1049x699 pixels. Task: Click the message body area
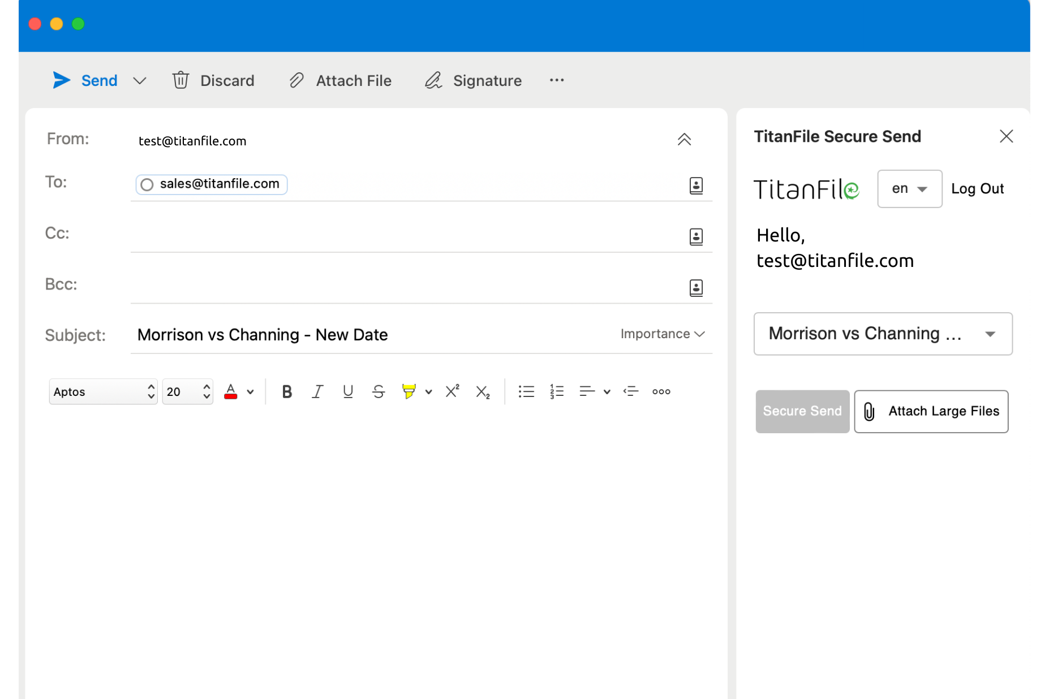376,554
